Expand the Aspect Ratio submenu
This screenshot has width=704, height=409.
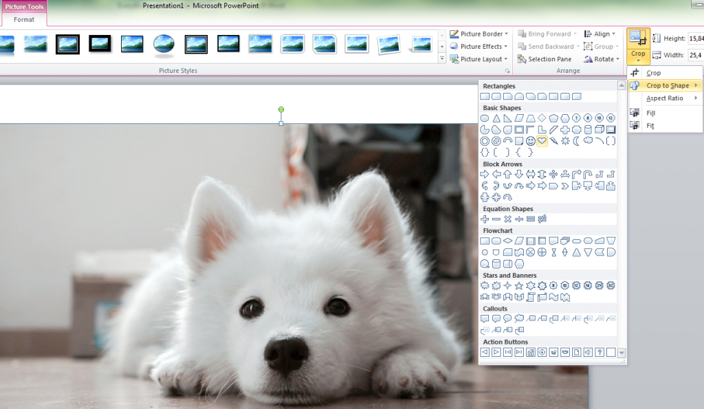tap(665, 98)
